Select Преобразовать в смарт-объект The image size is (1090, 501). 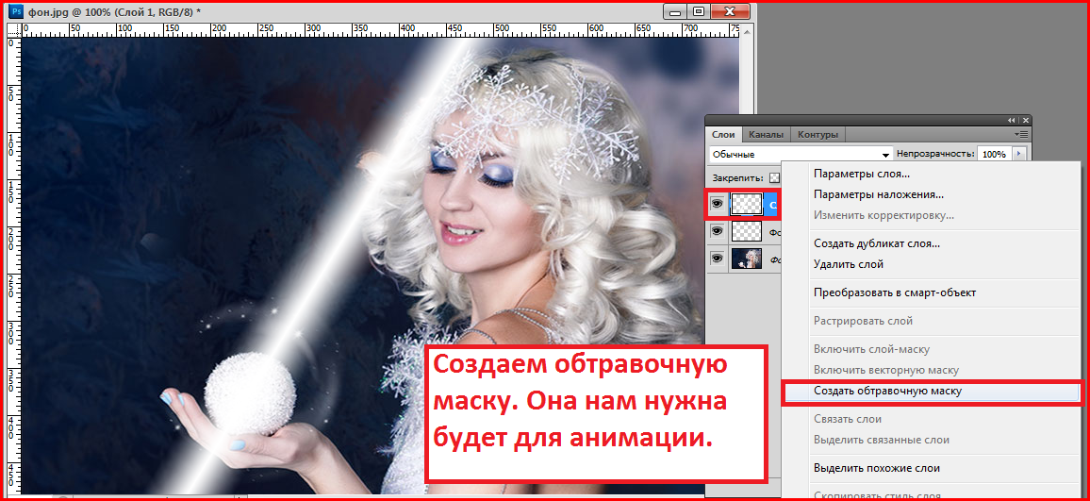(x=895, y=292)
